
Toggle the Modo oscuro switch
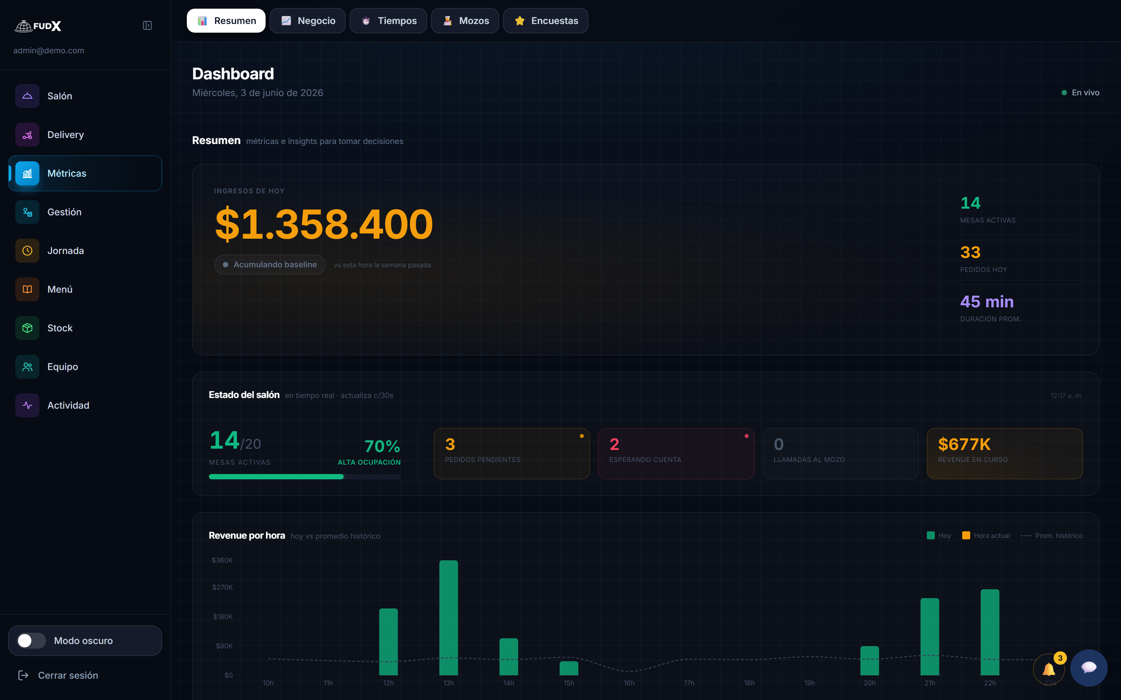(x=31, y=641)
